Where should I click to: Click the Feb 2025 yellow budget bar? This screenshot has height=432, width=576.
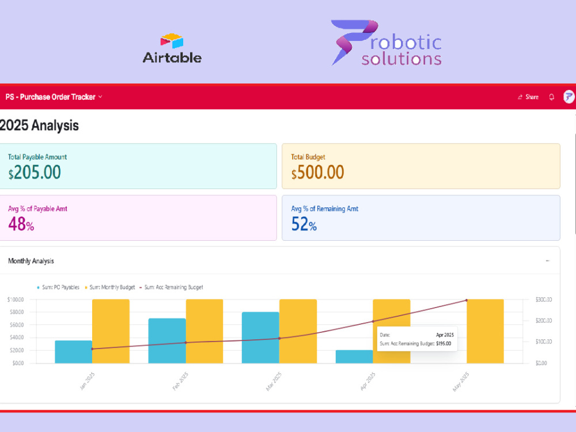pyautogui.click(x=204, y=331)
